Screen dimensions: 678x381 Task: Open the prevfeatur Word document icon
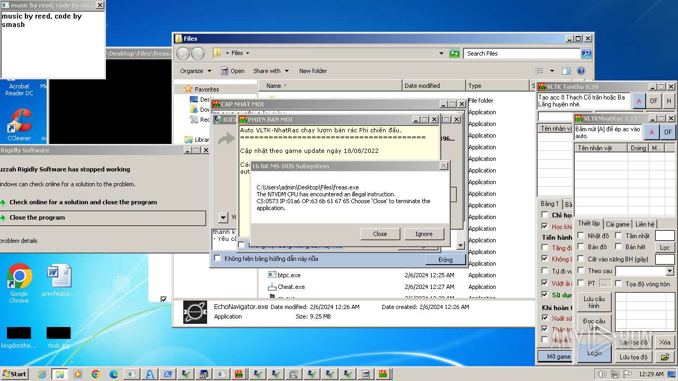tap(59, 281)
